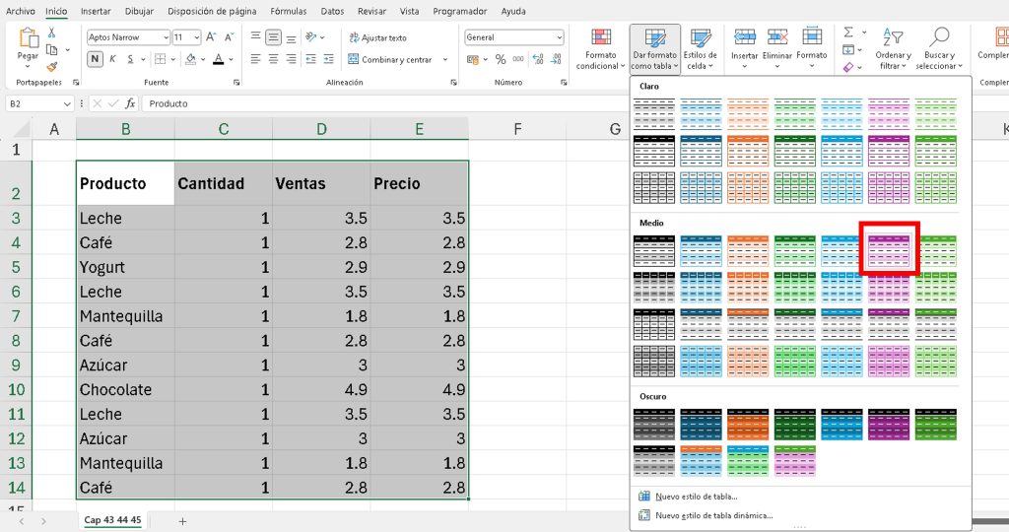Click the Cap 43 44 45 sheet tab
Image resolution: width=1009 pixels, height=532 pixels.
[112, 520]
